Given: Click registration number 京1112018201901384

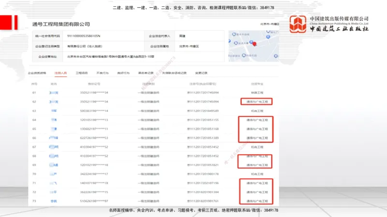Looking at the screenshot, I should click(x=203, y=192).
